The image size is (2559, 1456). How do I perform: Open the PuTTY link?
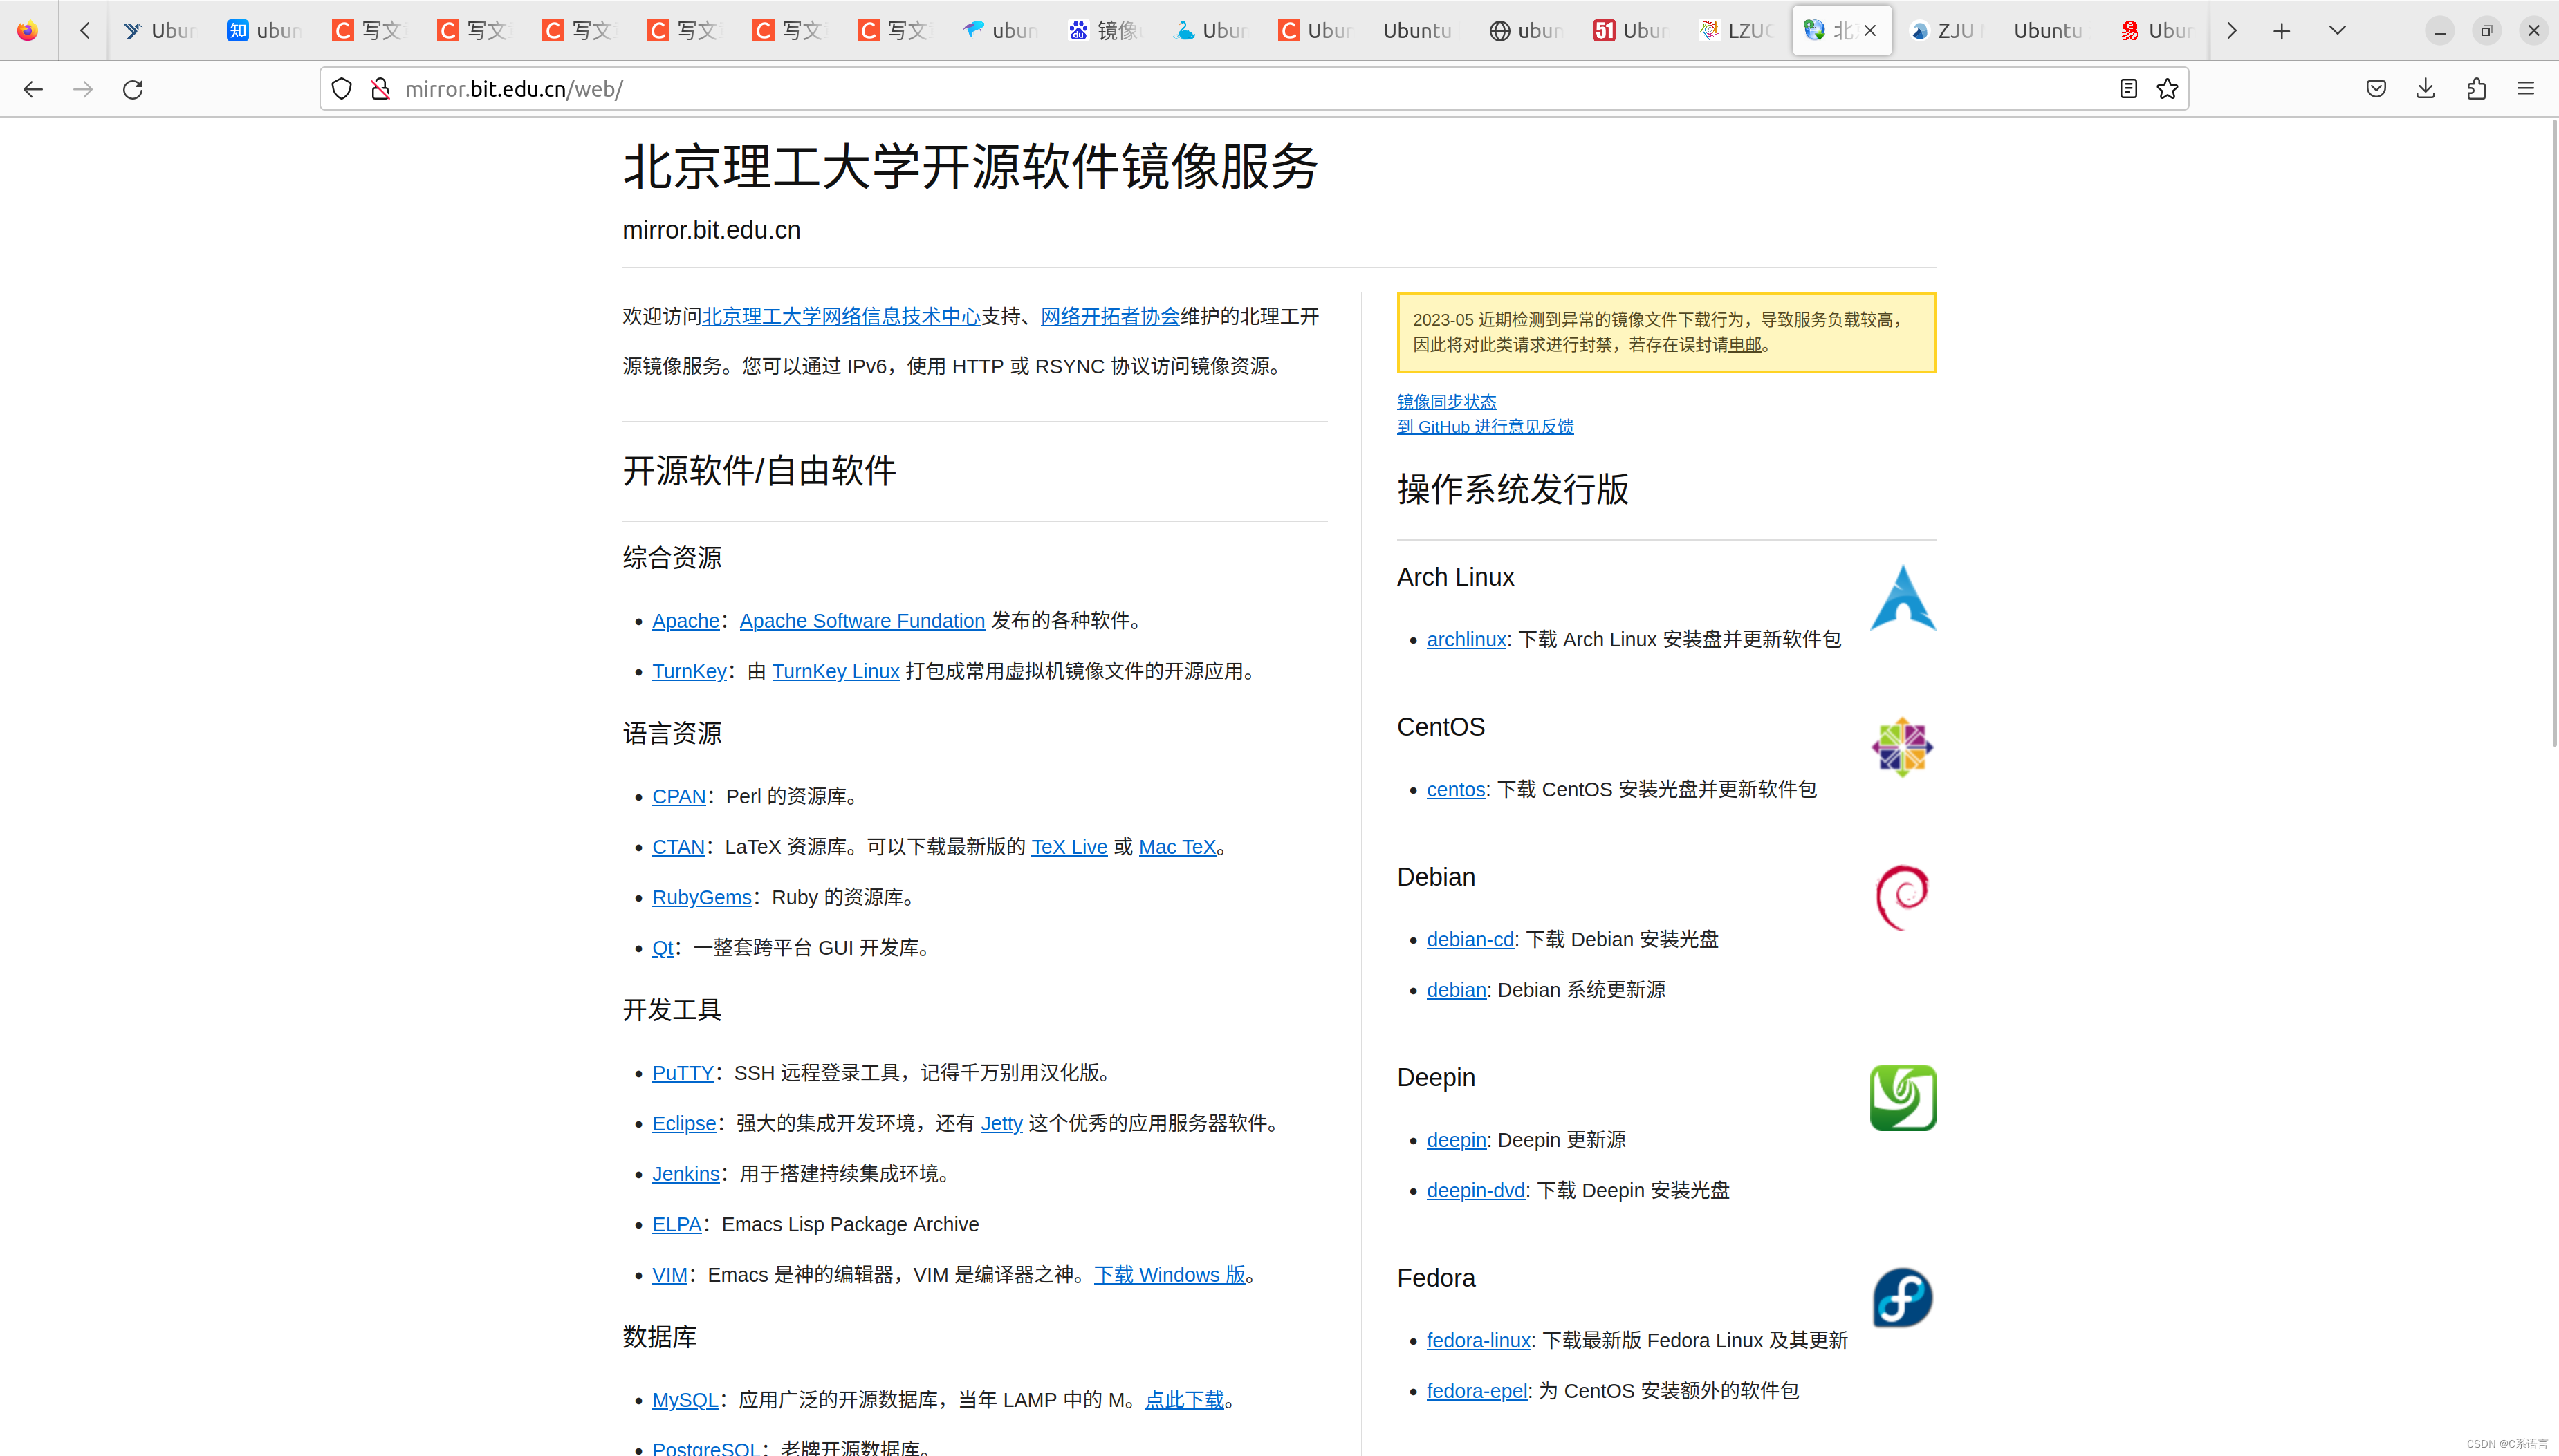tap(683, 1073)
